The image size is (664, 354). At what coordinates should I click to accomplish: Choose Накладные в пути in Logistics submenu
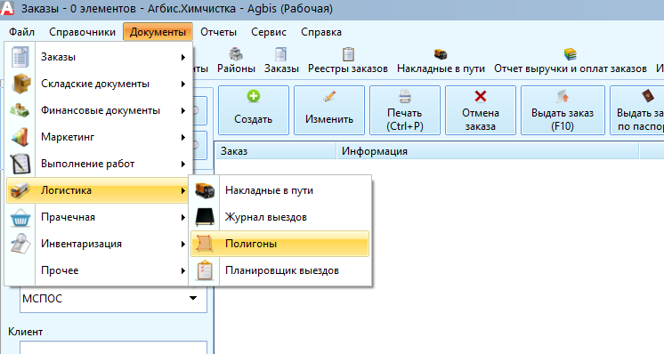point(280,190)
